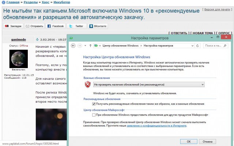
Task: Click Настройка параметров breadcrumb segment
Action: pyautogui.click(x=158, y=46)
